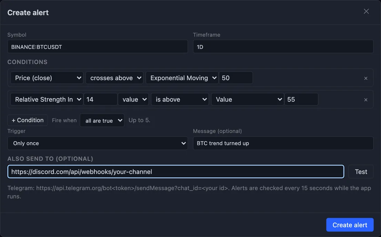
Task: Click the Timeframe field label
Action: (x=207, y=35)
